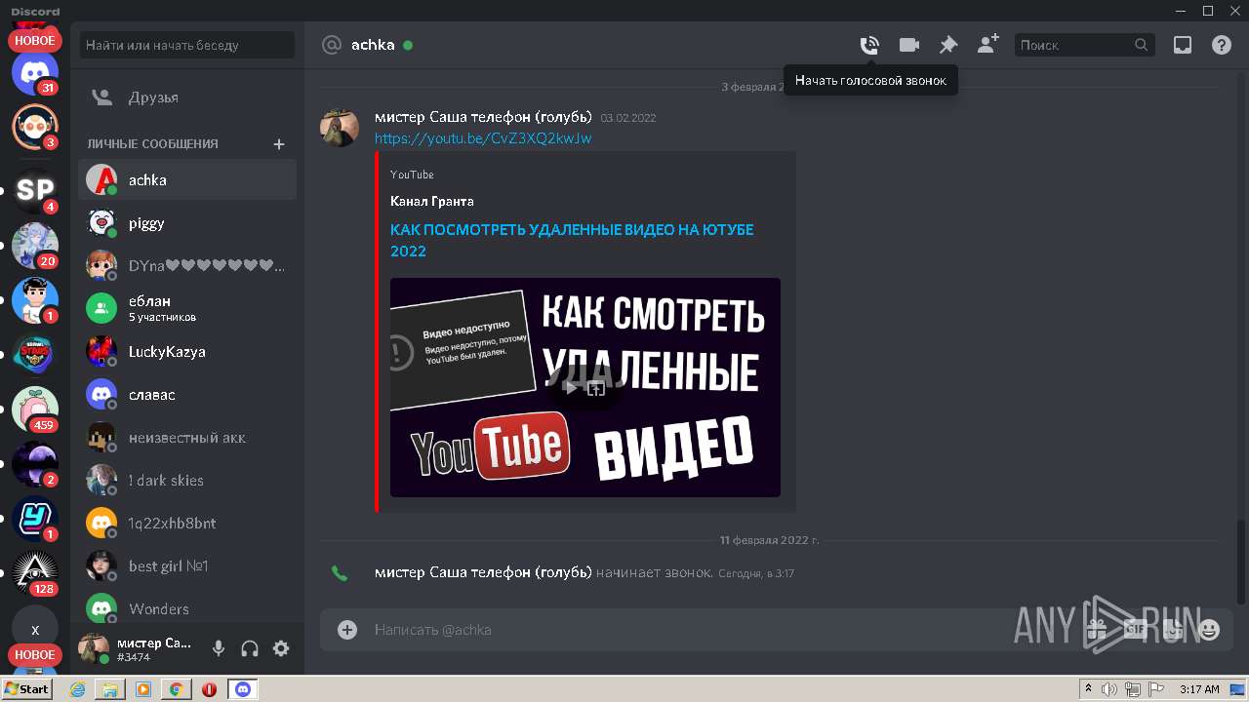The height and width of the screenshot is (702, 1249).
Task: Click мистер Саша телефон username in message
Action: pos(483,117)
